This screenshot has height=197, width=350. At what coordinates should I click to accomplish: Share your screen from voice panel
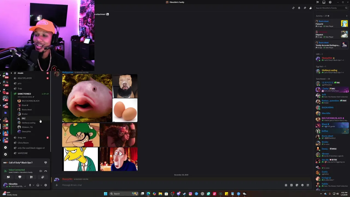click(x=20, y=177)
